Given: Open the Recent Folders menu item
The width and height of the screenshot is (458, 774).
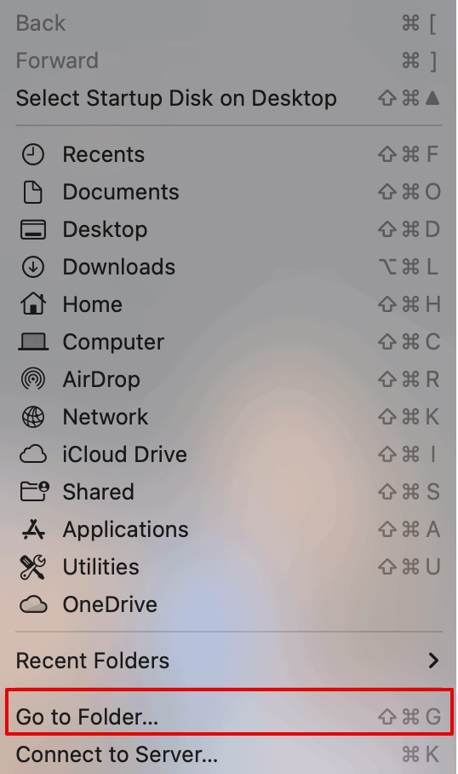Looking at the screenshot, I should [229, 661].
